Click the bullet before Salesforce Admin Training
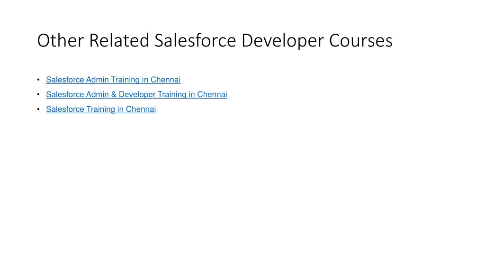 click(38, 80)
